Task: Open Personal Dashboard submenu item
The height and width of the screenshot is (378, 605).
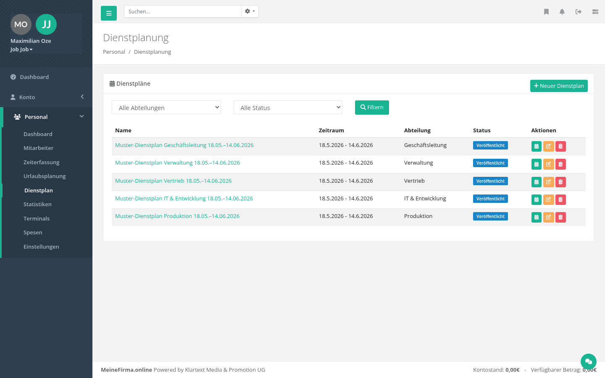Action: (38, 134)
